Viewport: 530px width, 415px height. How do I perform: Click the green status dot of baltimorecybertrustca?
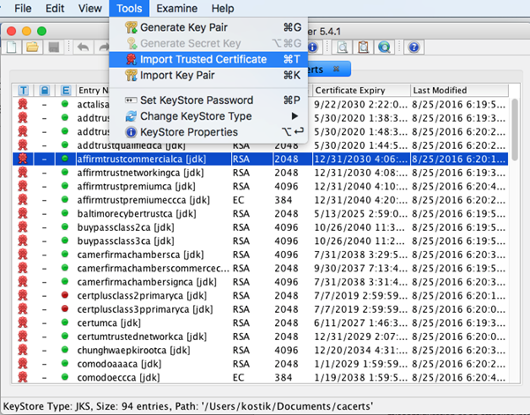[x=65, y=213]
